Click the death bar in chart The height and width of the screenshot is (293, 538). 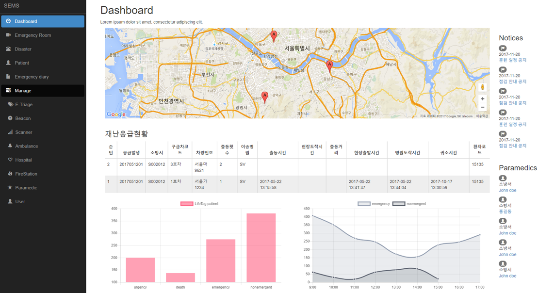pyautogui.click(x=180, y=277)
